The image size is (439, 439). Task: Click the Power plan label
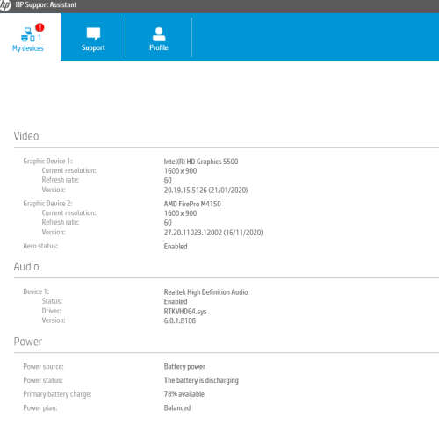point(40,408)
